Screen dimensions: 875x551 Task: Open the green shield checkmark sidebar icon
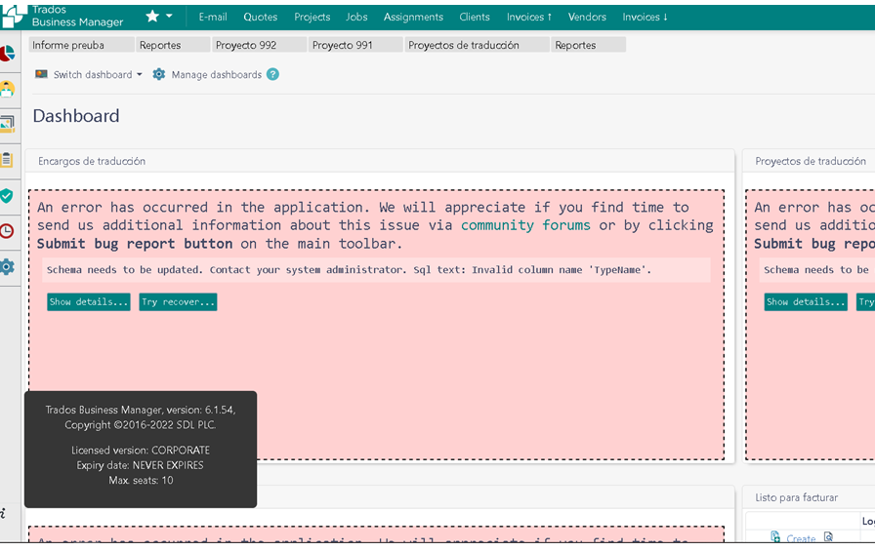(x=7, y=196)
